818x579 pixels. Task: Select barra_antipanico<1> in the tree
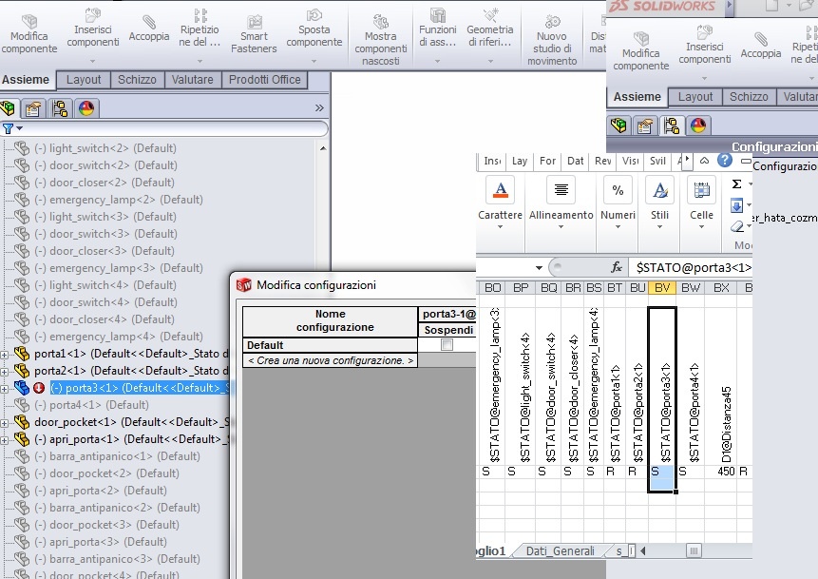click(117, 456)
